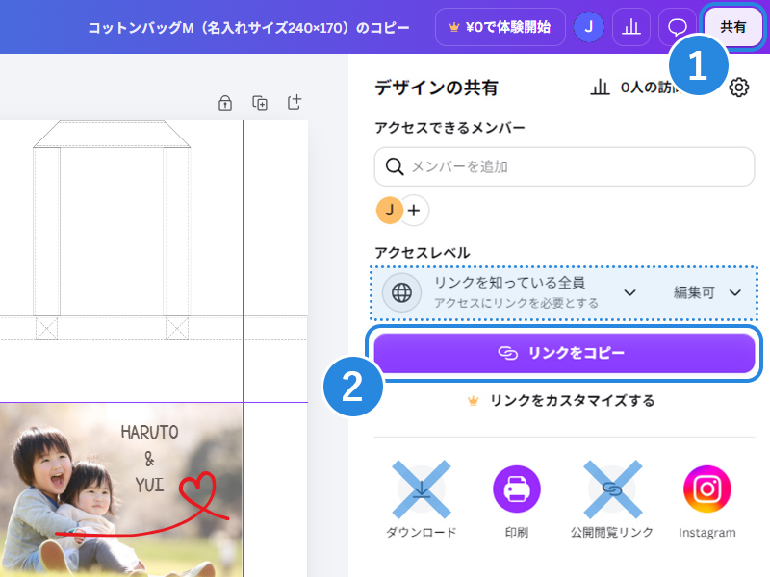
Task: Click the リンクをコピー button
Action: tap(564, 353)
